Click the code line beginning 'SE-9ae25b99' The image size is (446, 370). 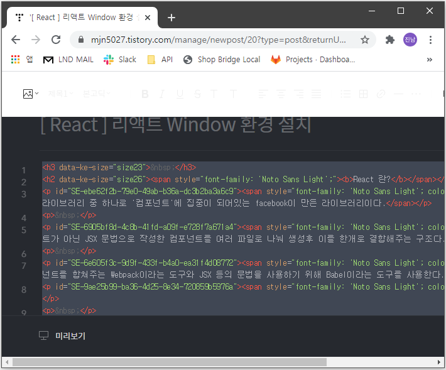pyautogui.click(x=243, y=287)
